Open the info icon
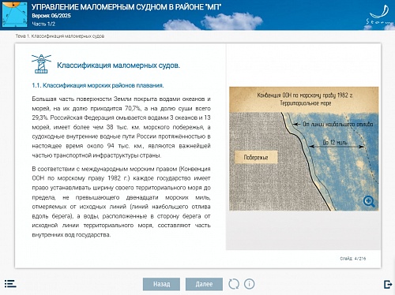The height and width of the screenshot is (295, 395). click(249, 284)
